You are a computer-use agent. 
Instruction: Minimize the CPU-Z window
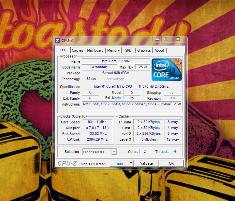(x=157, y=39)
